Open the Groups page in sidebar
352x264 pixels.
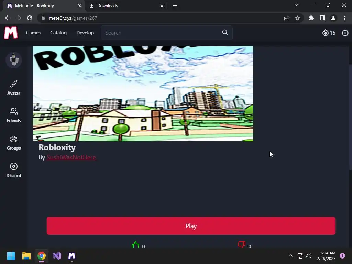tap(14, 143)
